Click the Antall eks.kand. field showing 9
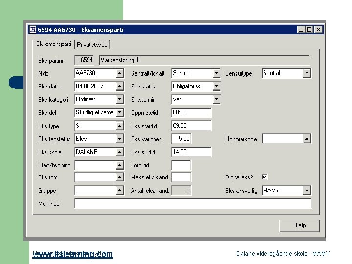 click(181, 190)
